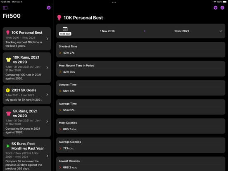Open 10K Runs, 2021 vs 2020 card chevron

(47, 68)
